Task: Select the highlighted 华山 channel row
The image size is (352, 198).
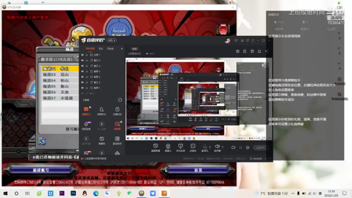Action: [60, 69]
